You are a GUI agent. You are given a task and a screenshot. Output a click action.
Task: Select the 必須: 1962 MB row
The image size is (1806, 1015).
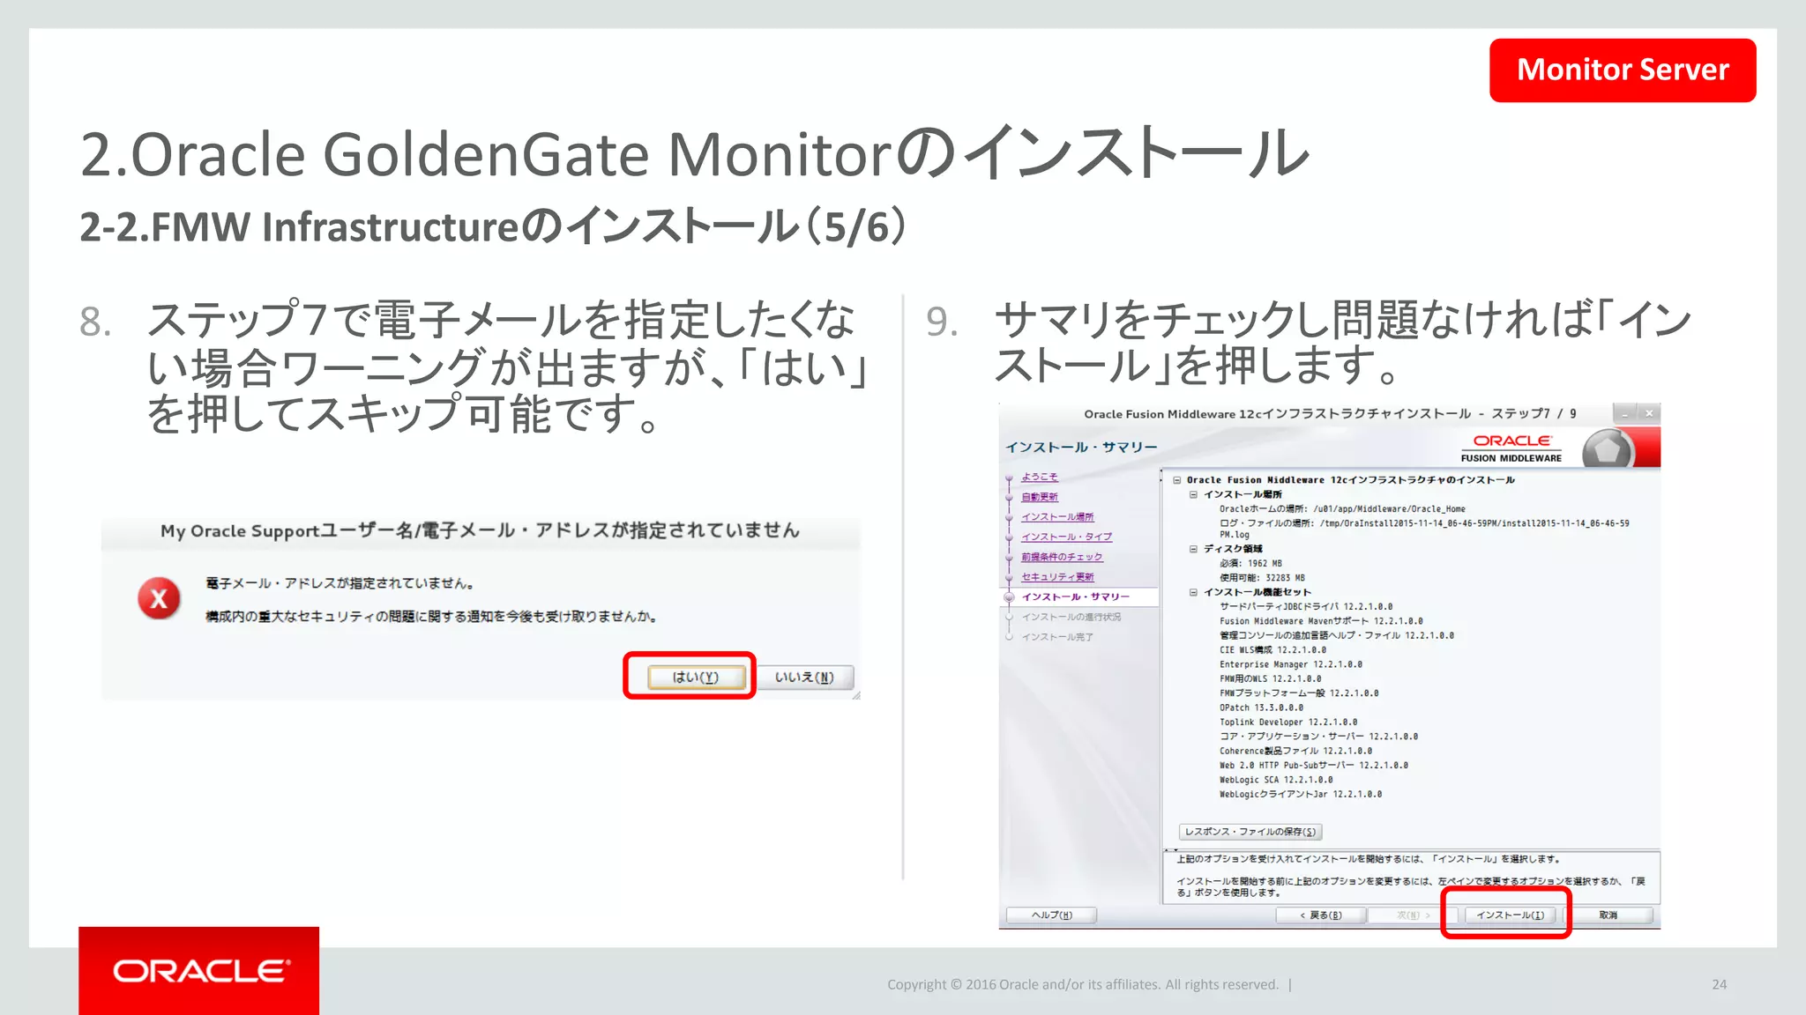(x=1250, y=563)
